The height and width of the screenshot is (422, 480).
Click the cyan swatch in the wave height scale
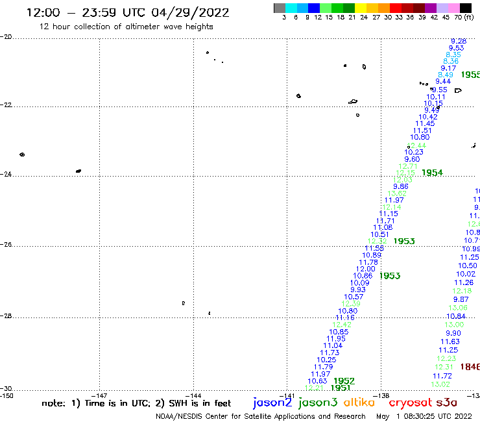pyautogui.click(x=291, y=8)
